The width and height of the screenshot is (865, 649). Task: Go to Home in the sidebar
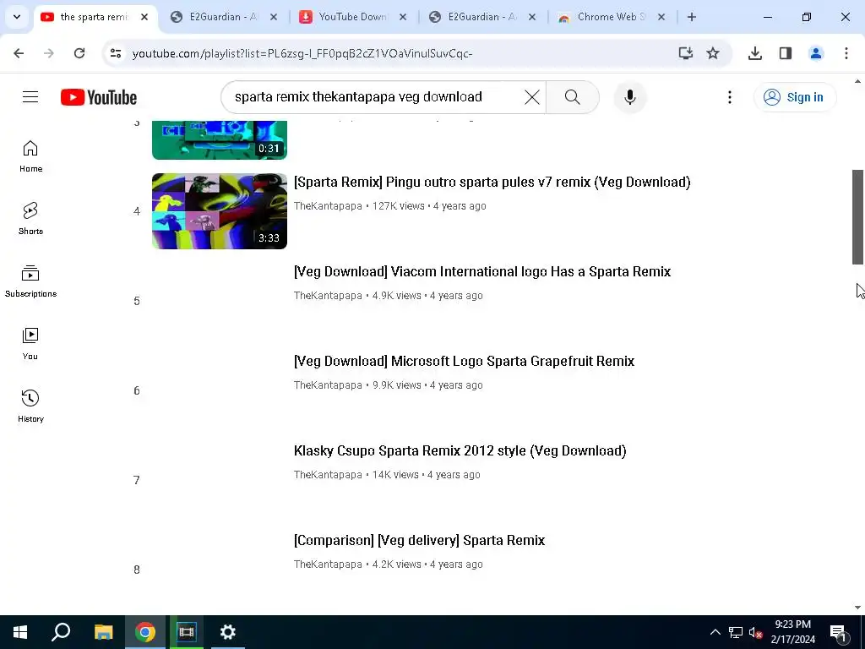pos(30,156)
